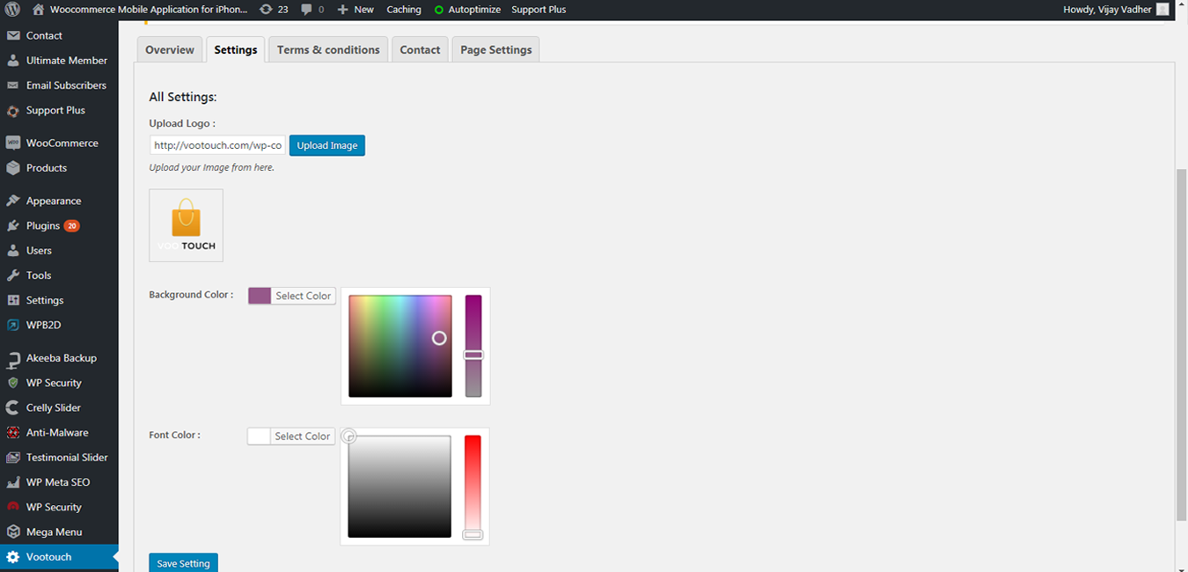
Task: Click the updates icon showing 23
Action: (266, 10)
